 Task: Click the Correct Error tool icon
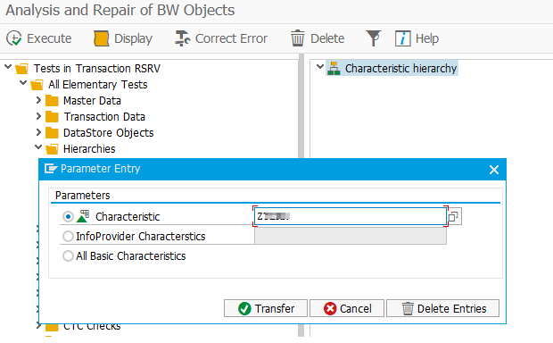point(182,38)
